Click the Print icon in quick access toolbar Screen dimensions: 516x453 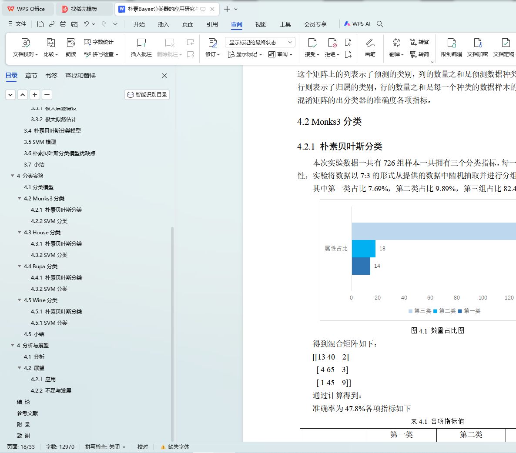[63, 24]
